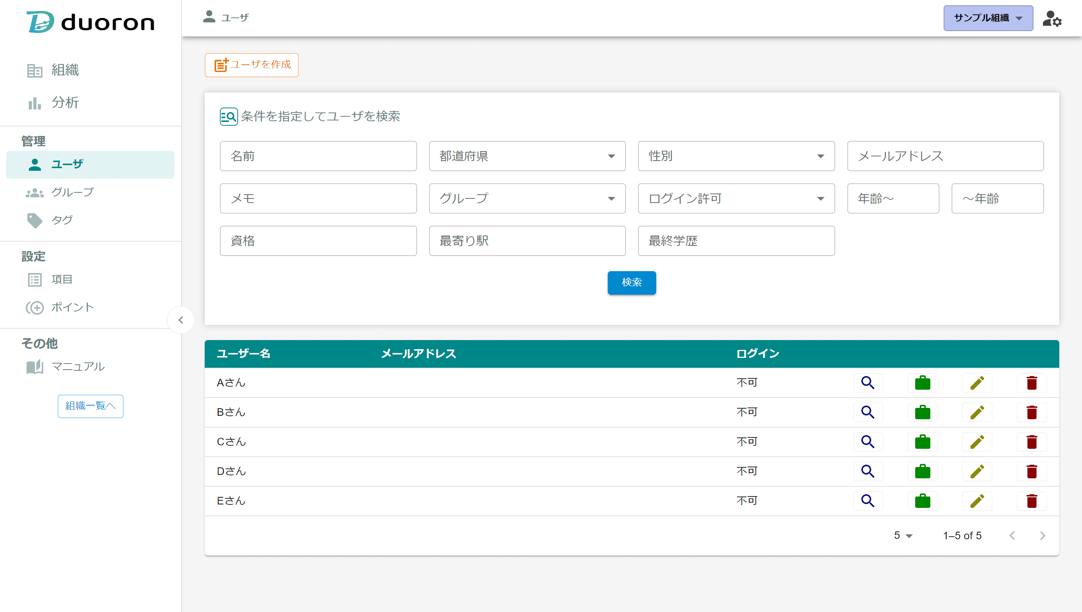Screen dimensions: 1082x612
Task: Click the Aさん user name
Action: pos(231,382)
